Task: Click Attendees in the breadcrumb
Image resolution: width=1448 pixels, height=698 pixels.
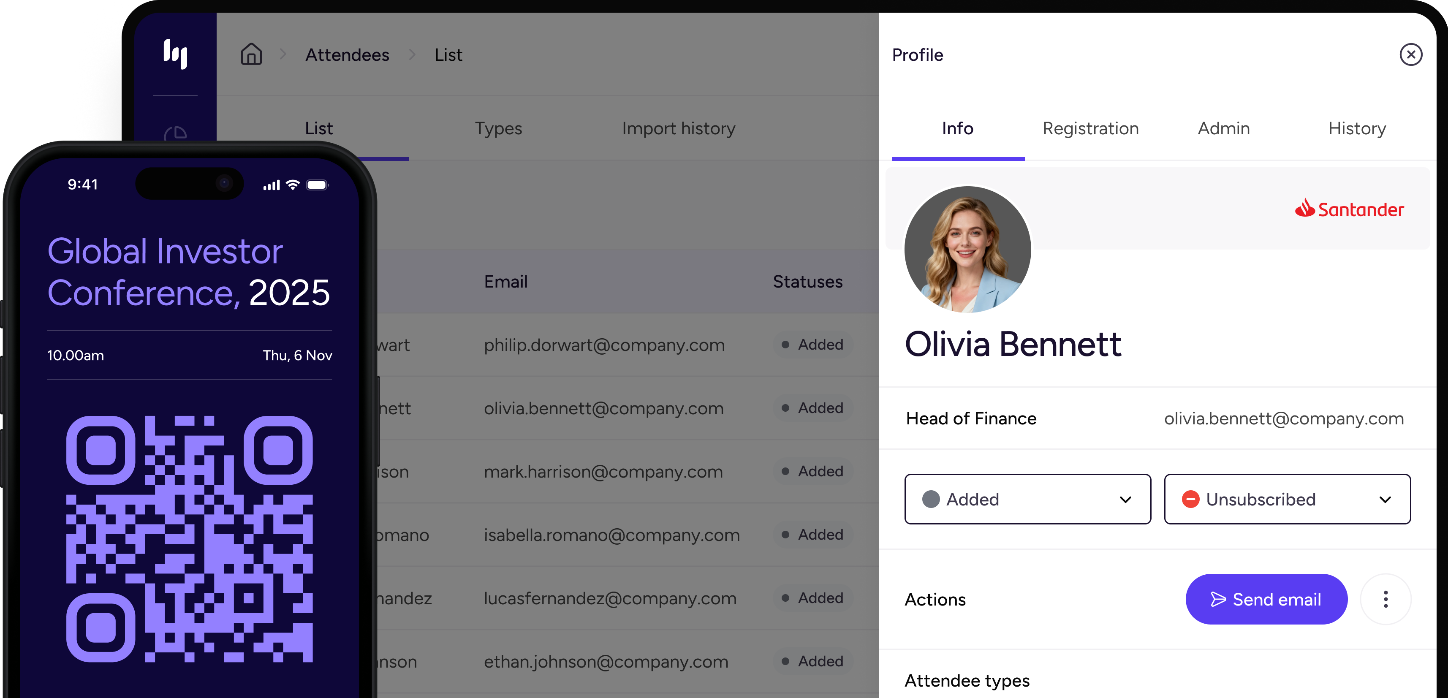Action: click(x=347, y=55)
